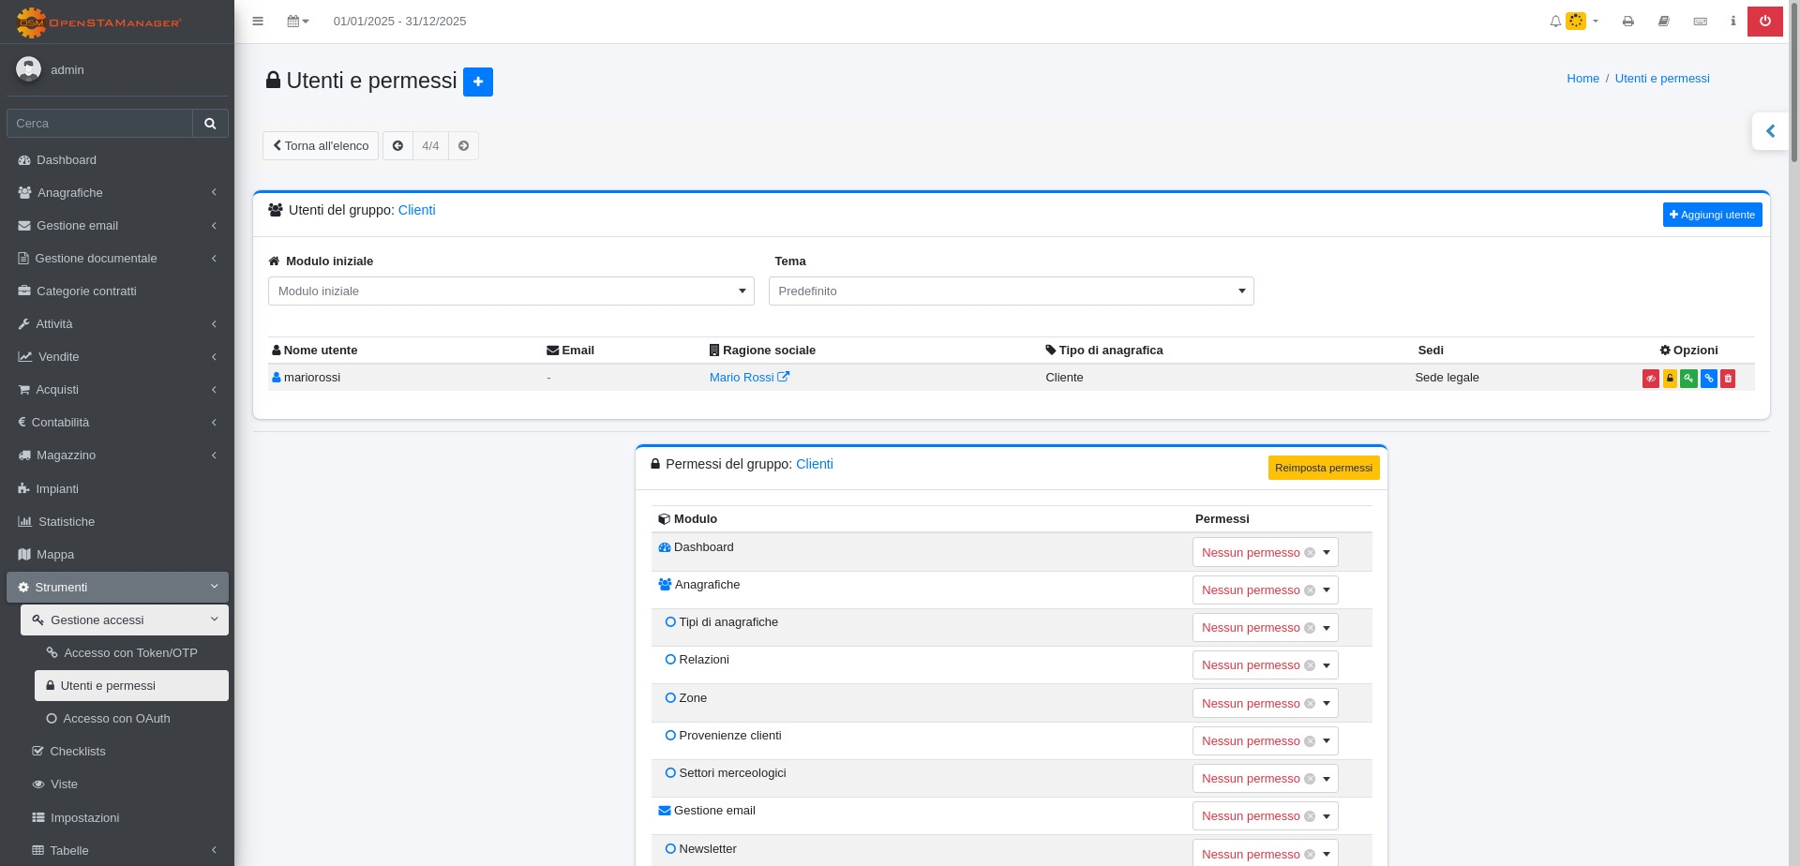Open the print icon in top bar
Screen dimensions: 1800x866
point(1627,21)
